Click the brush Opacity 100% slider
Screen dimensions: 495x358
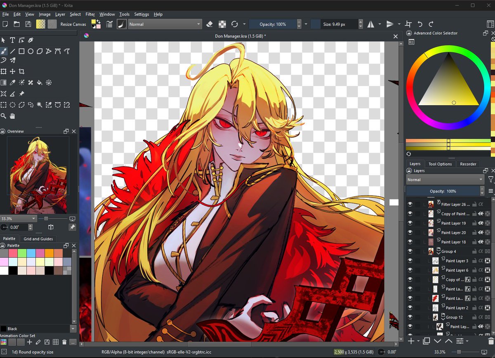(272, 24)
